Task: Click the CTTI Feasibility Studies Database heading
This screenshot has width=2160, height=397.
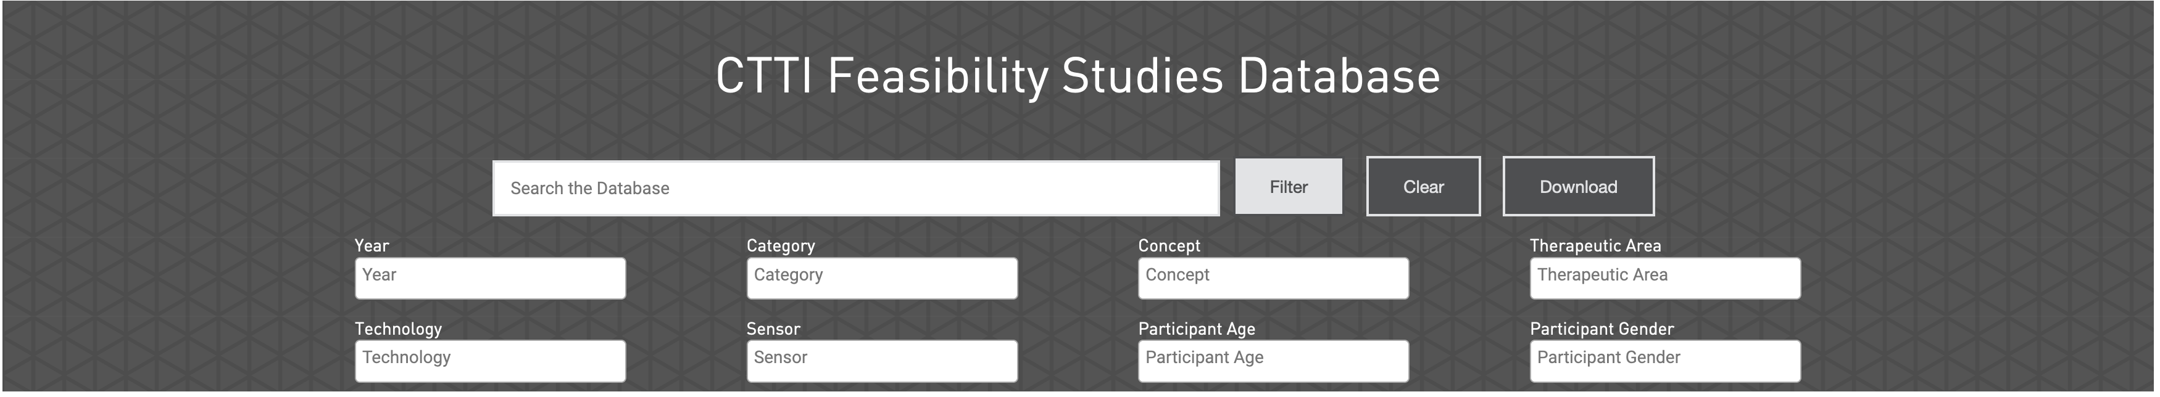Action: 1078,76
